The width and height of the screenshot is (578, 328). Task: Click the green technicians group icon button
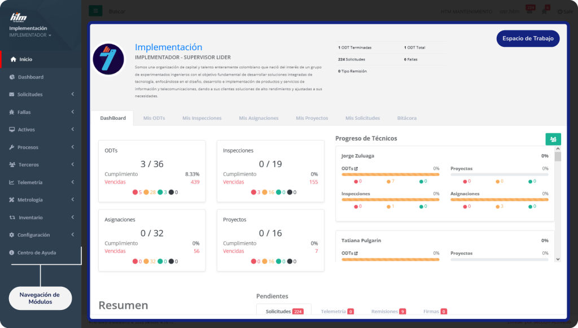(x=553, y=139)
